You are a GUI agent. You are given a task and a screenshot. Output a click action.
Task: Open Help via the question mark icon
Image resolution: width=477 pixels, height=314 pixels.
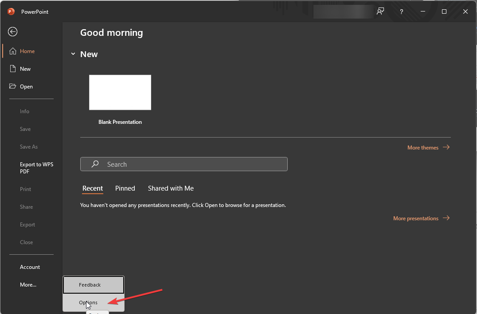point(402,12)
